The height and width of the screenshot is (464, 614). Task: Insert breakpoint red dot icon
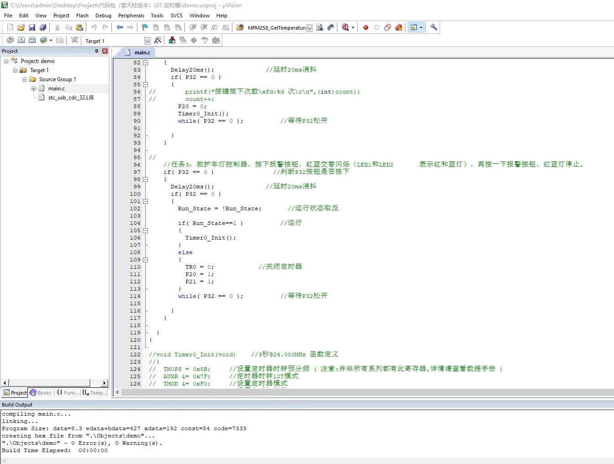click(366, 27)
